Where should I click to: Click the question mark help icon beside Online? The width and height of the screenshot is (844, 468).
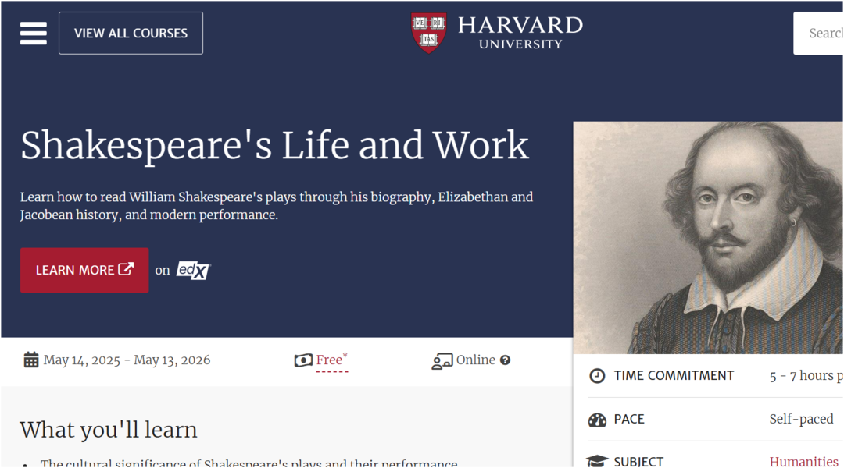[x=505, y=360]
